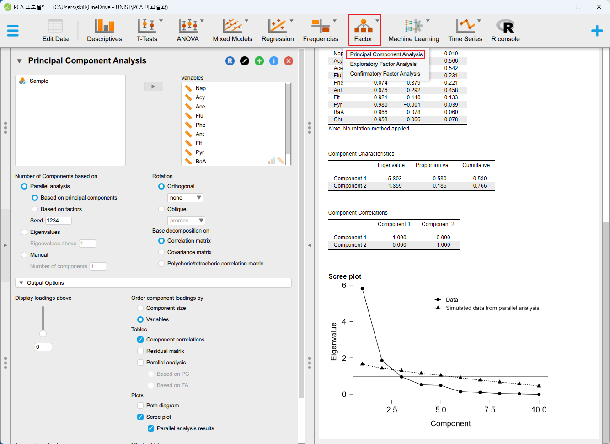Select Correlation matrix decomposition

coord(161,241)
